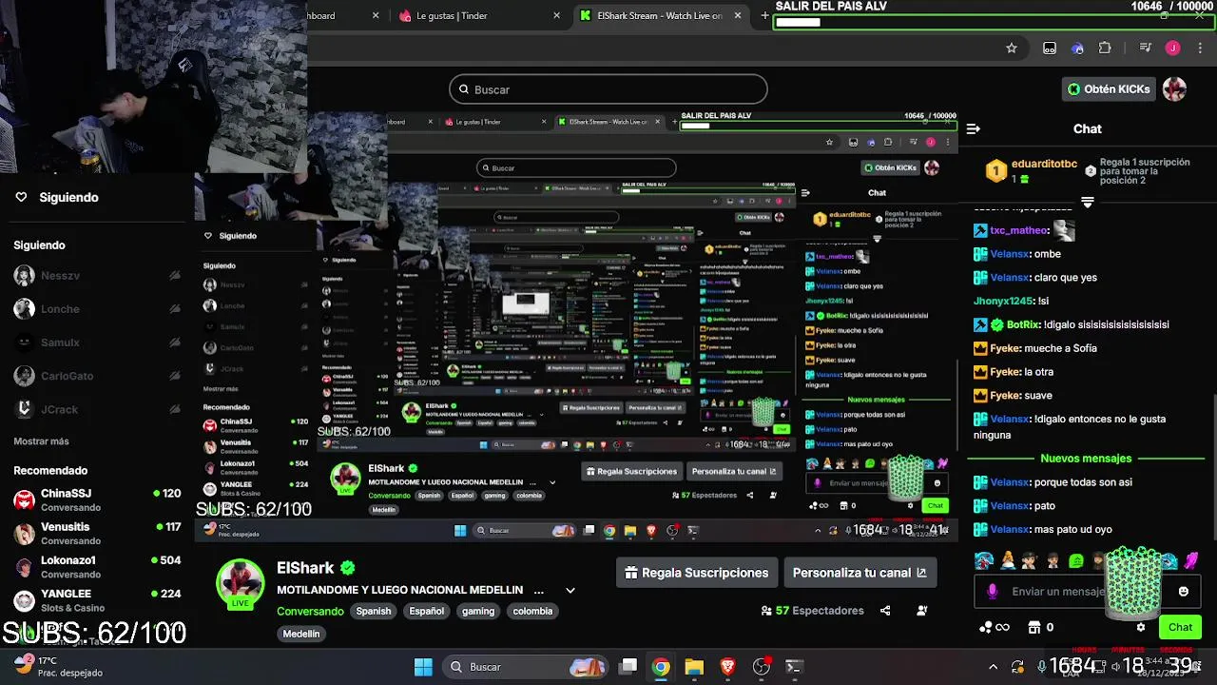The height and width of the screenshot is (685, 1217).
Task: Open Kick user profile avatar at top right
Action: pos(1174,89)
